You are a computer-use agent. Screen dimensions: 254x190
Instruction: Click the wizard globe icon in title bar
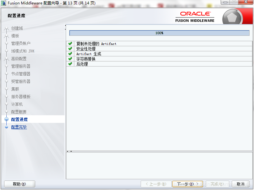(x=3, y=3)
